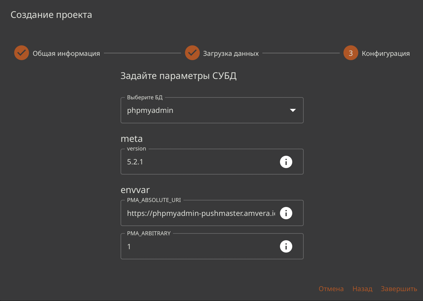Click the Создание проекта title
The width and height of the screenshot is (423, 301).
coord(51,15)
